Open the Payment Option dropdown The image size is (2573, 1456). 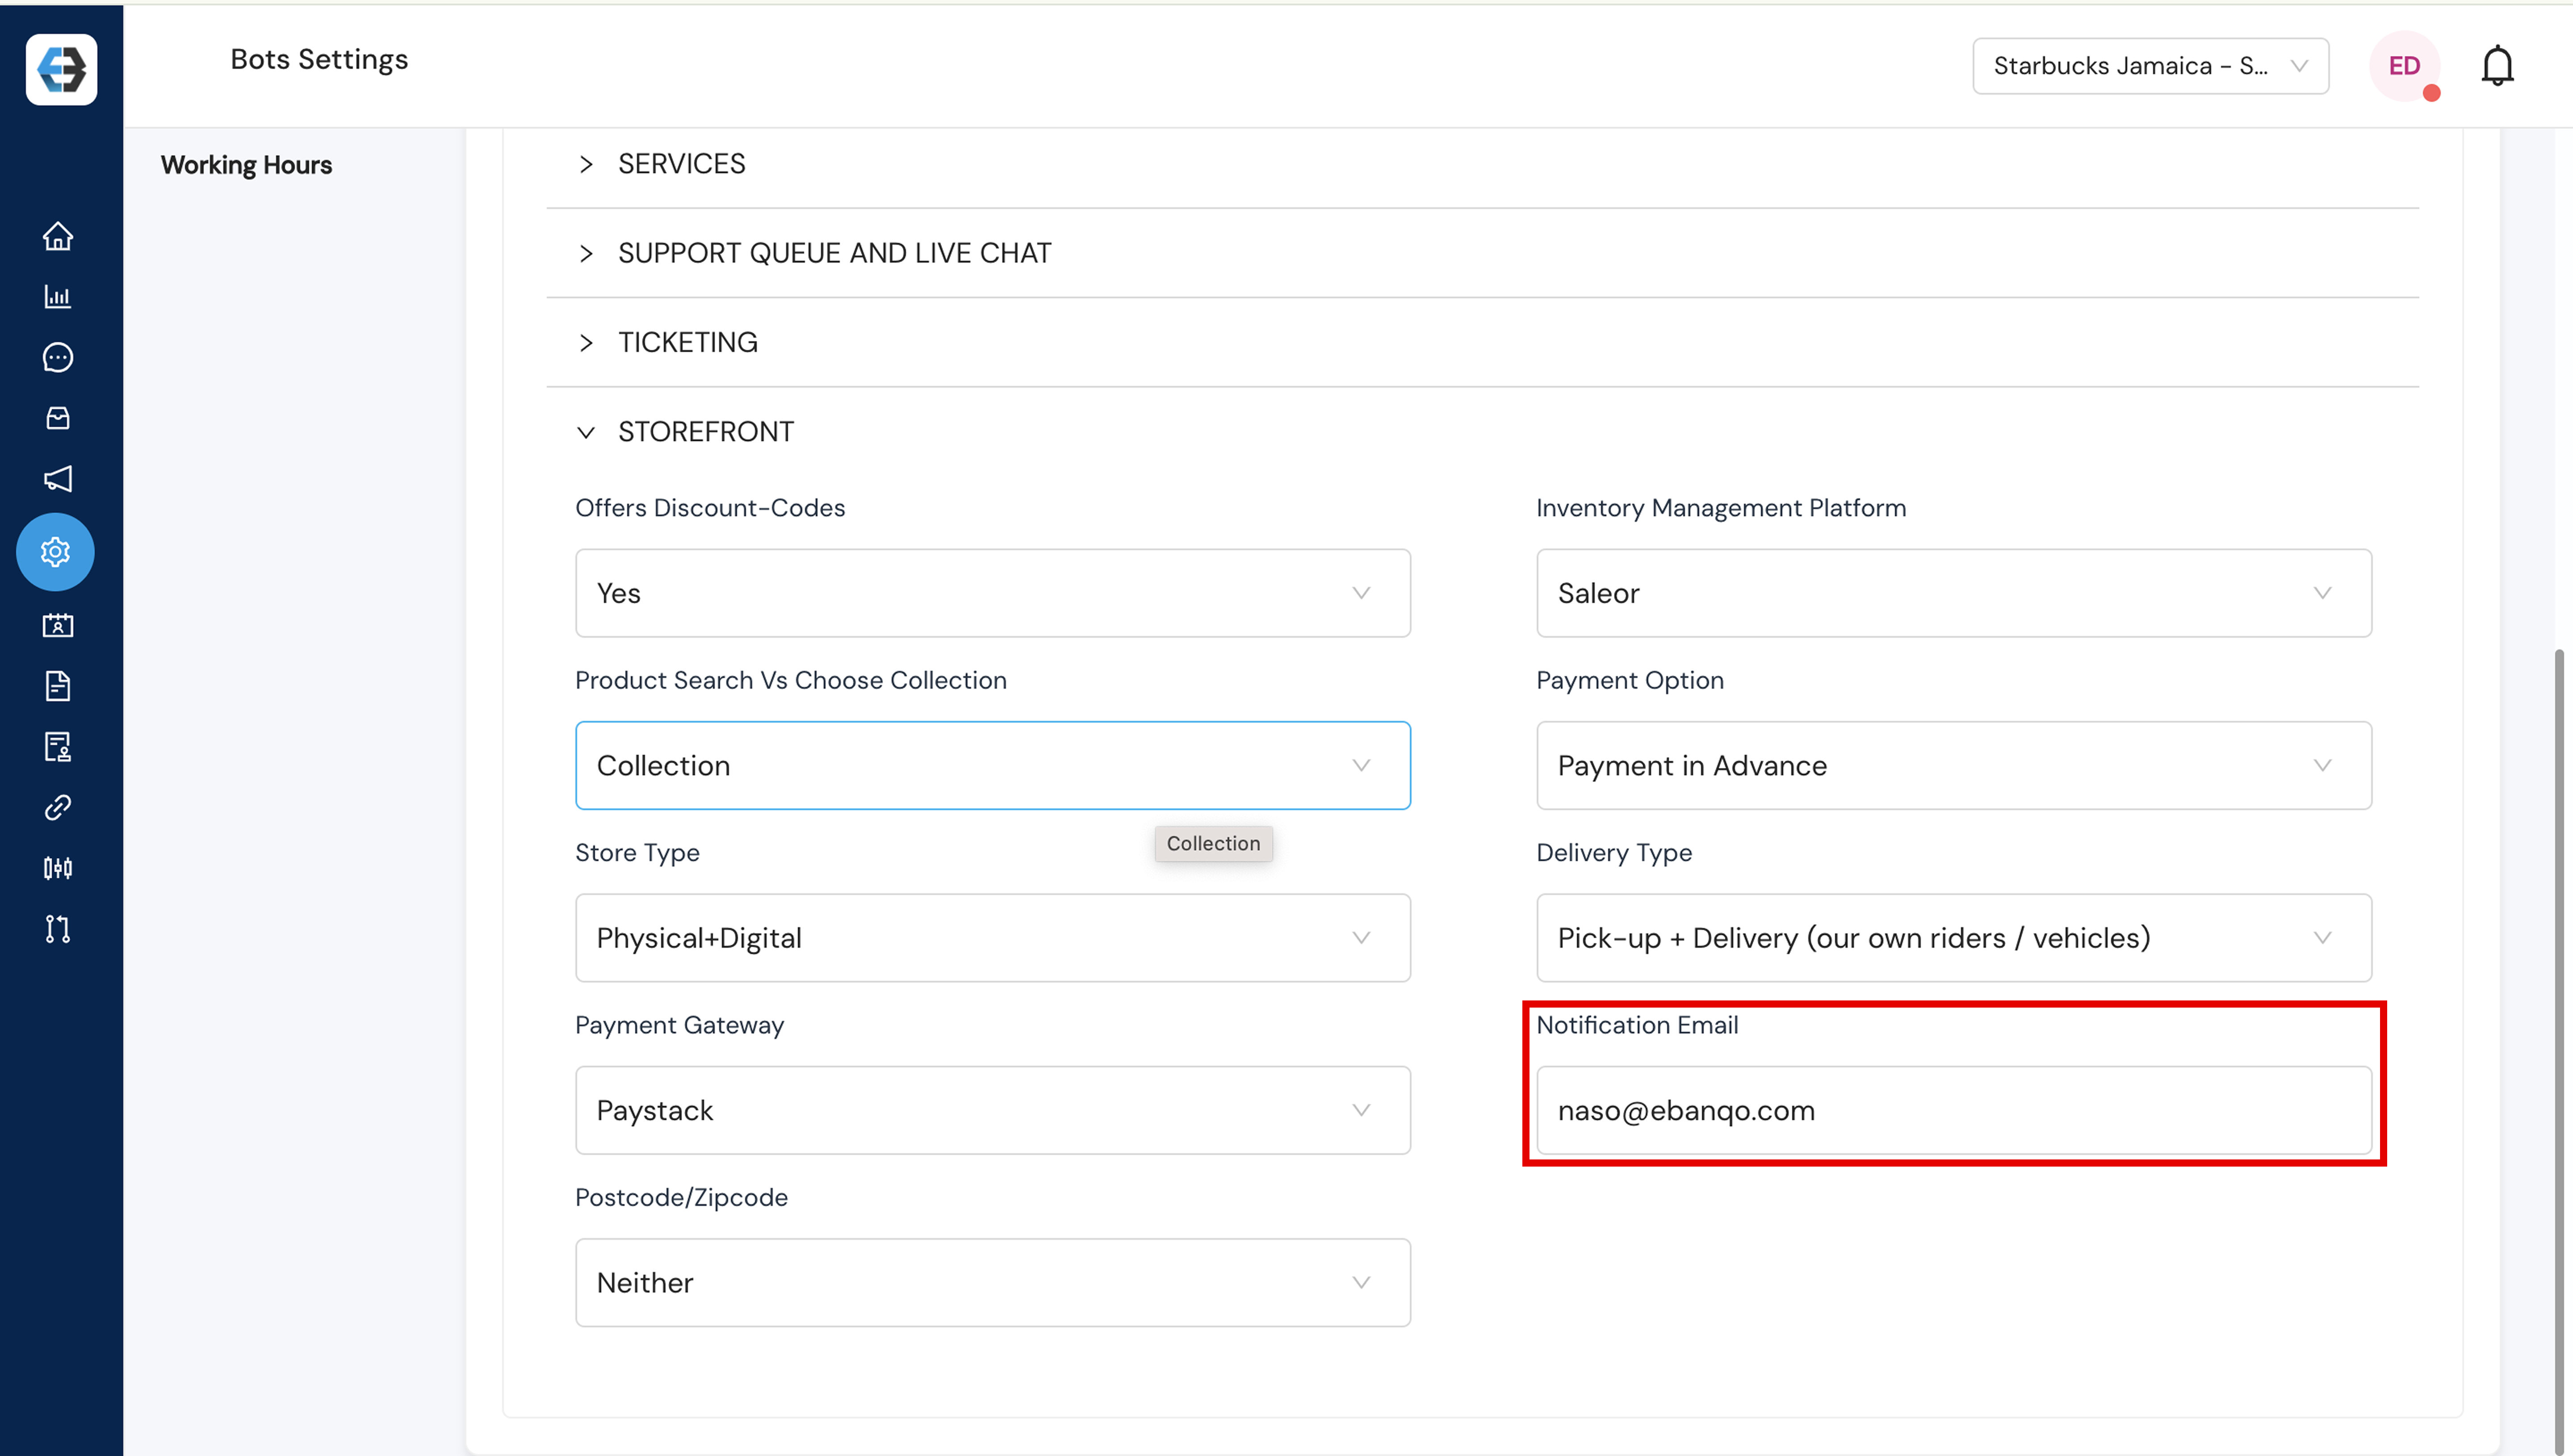(1953, 765)
